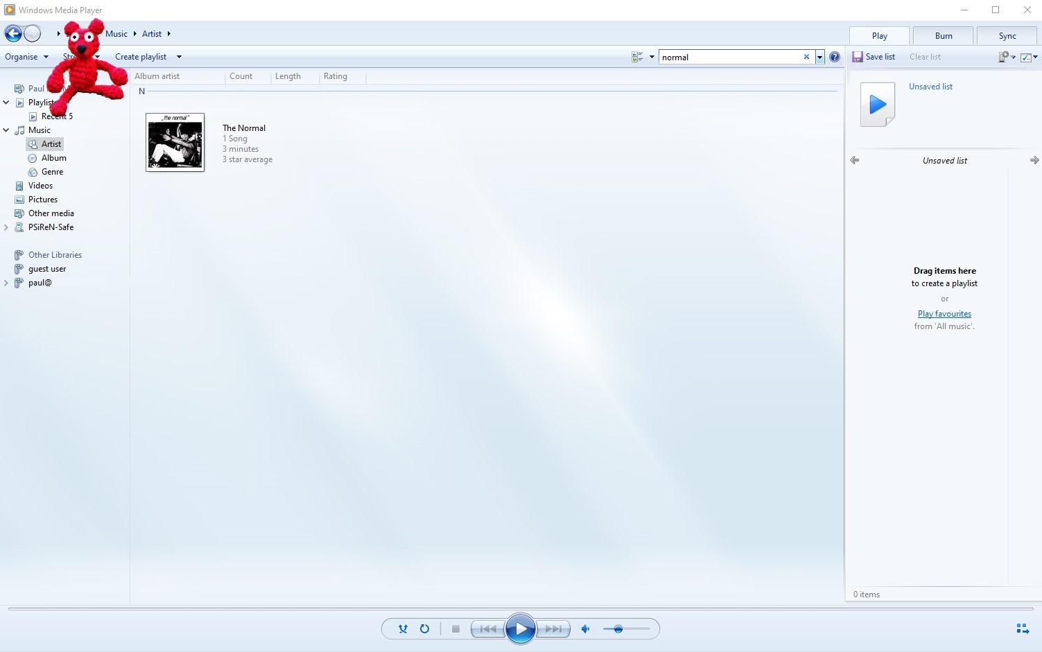Click the Unsaved list title link
This screenshot has width=1042, height=652.
click(x=930, y=87)
